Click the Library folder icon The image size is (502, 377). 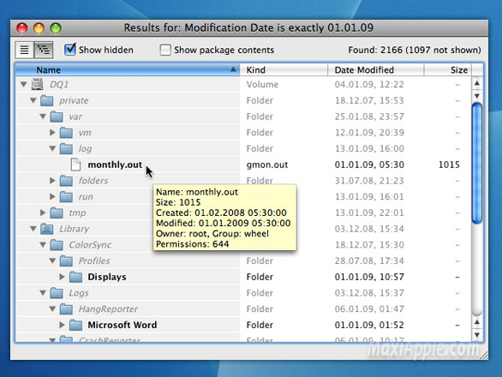pos(47,229)
